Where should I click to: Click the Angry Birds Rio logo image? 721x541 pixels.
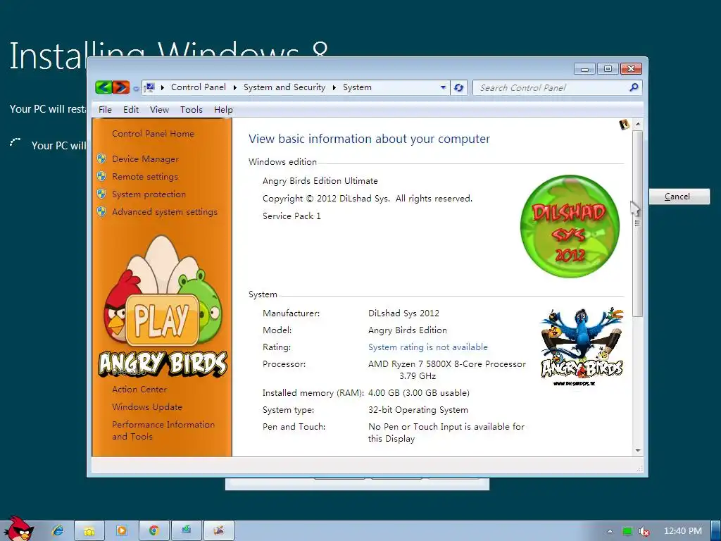[582, 347]
